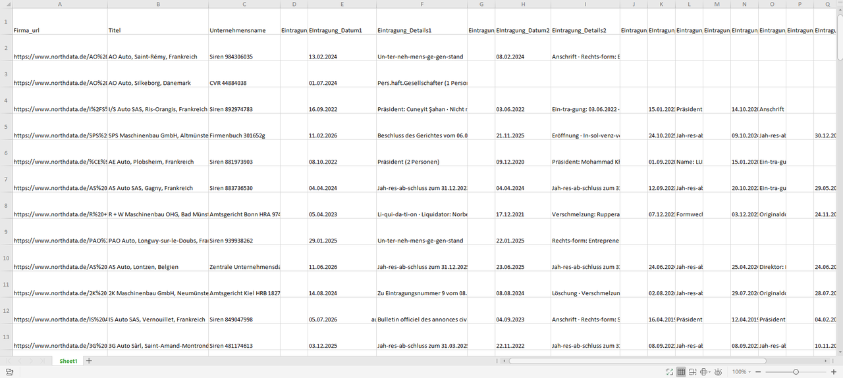Select cell AS Auto SAS, Gagny, Frankreich
The image size is (843, 378).
coord(158,179)
